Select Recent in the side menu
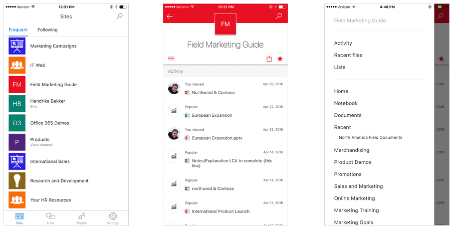This screenshot has width=453, height=229. pyautogui.click(x=342, y=127)
